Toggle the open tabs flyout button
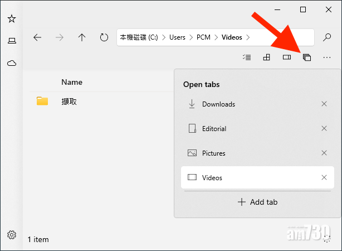342x251 pixels. [x=306, y=57]
